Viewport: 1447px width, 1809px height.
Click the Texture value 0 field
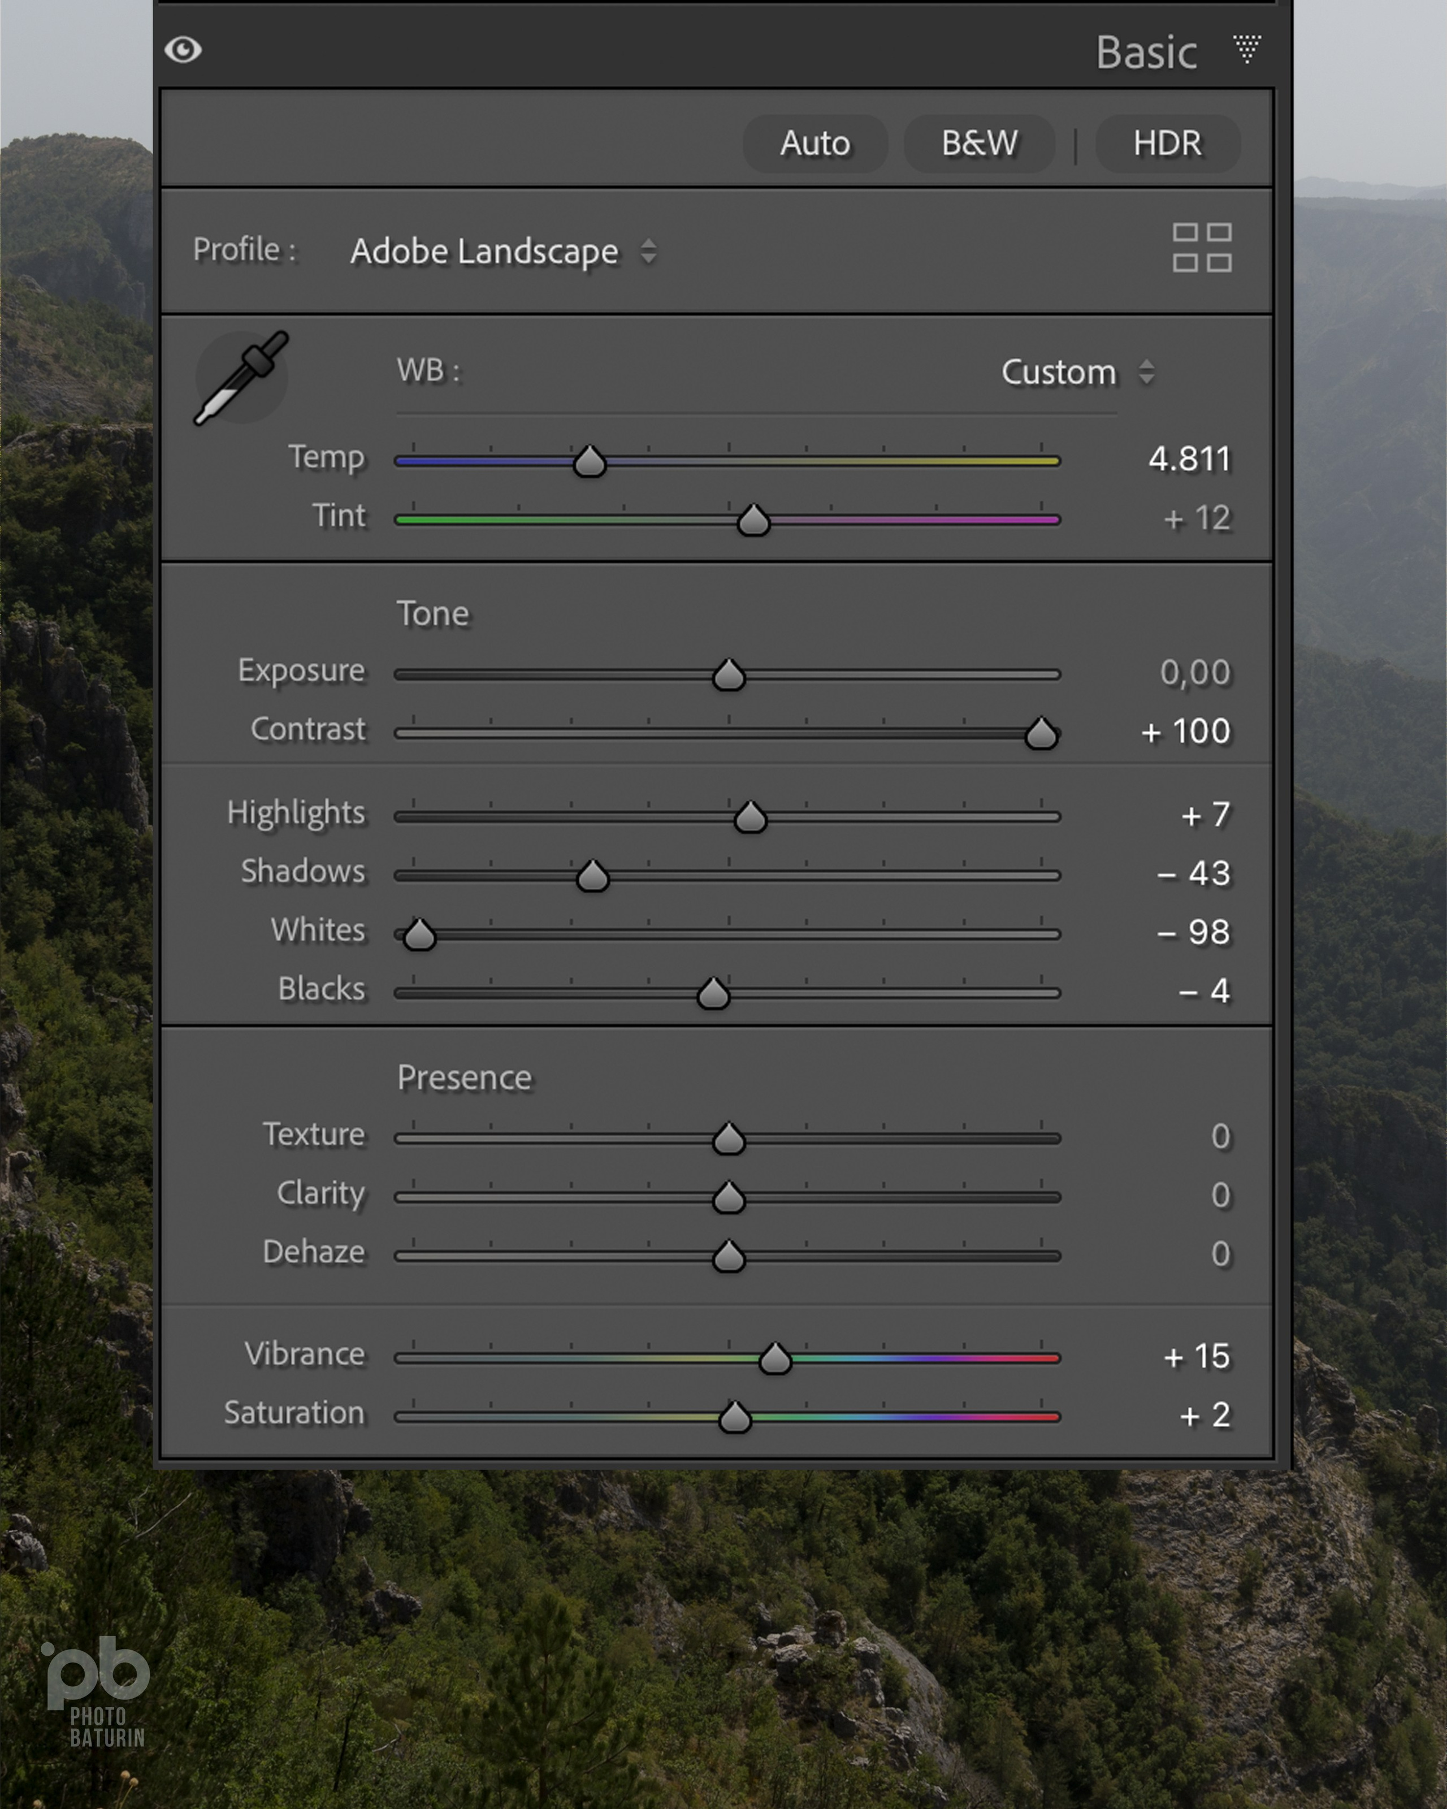pyautogui.click(x=1220, y=1137)
